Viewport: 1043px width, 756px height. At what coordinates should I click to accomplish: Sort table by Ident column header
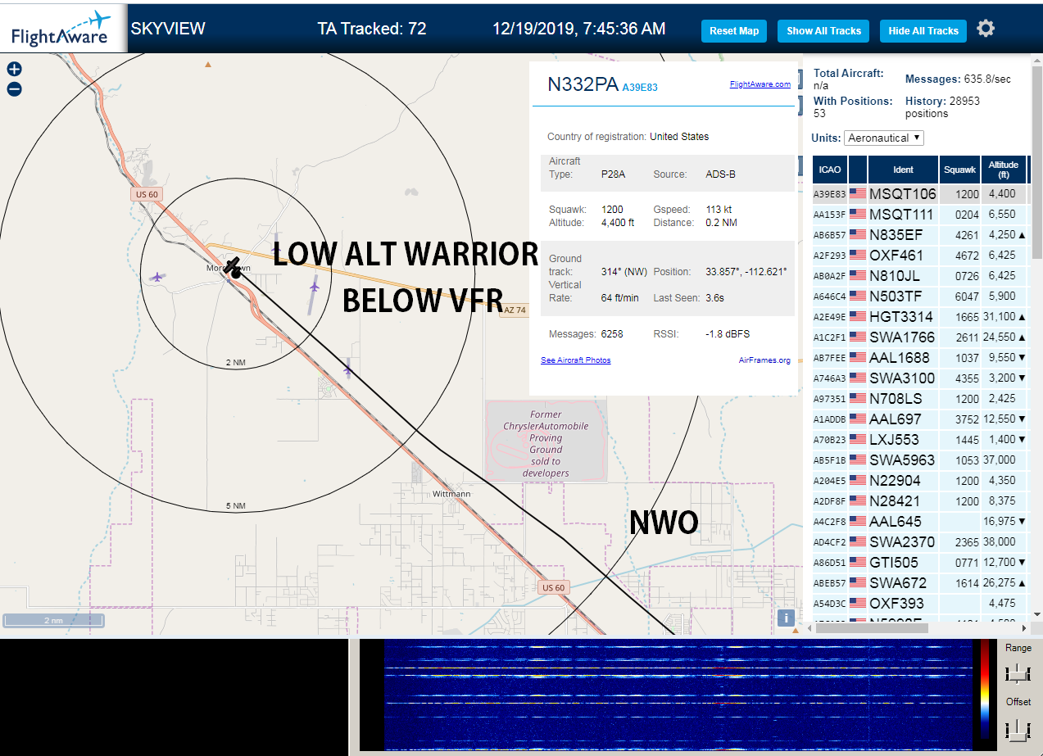tap(903, 170)
